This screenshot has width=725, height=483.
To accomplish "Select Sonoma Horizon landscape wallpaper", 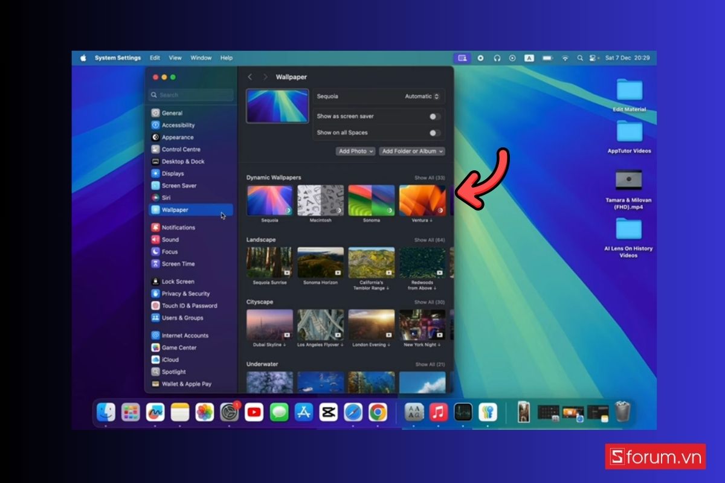I will click(320, 263).
